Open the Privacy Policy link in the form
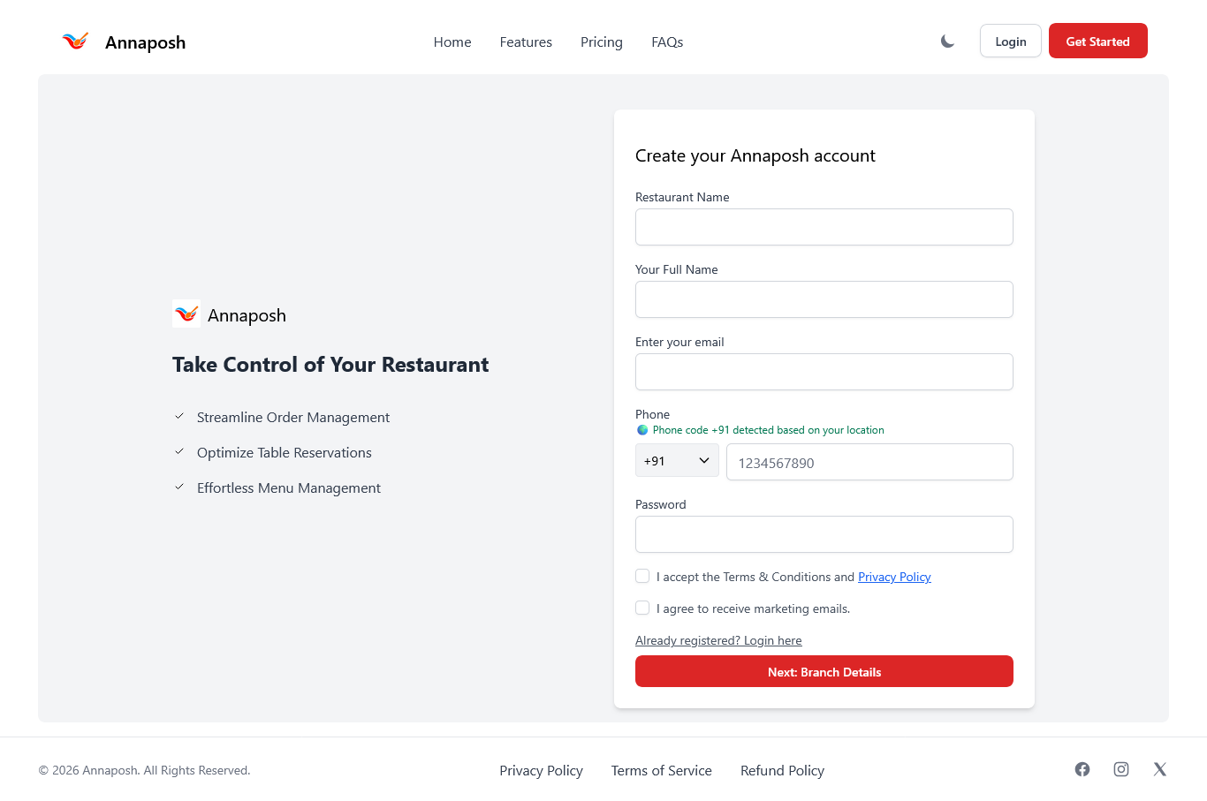Screen dimensions: 1207x801 coord(894,576)
